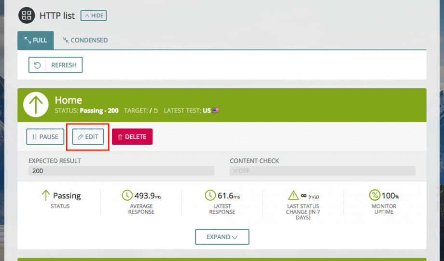Click the 100% monitor uptime value
The width and height of the screenshot is (444, 261).
click(x=390, y=195)
